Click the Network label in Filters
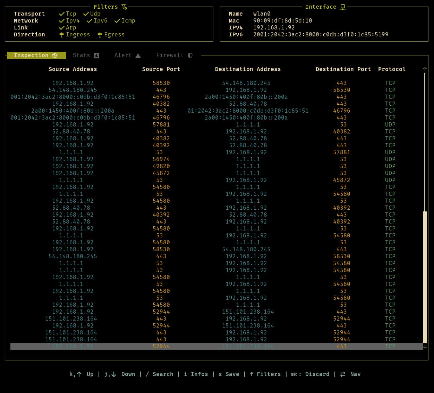 pyautogui.click(x=26, y=21)
